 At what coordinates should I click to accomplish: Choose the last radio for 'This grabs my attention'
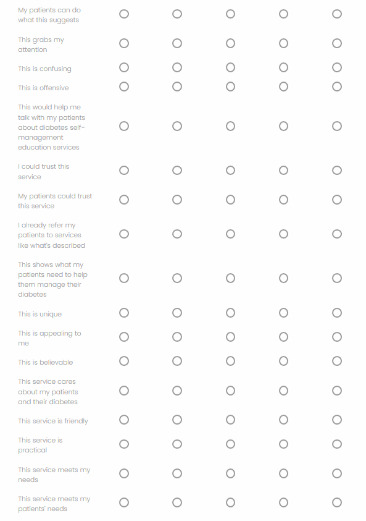pyautogui.click(x=337, y=43)
